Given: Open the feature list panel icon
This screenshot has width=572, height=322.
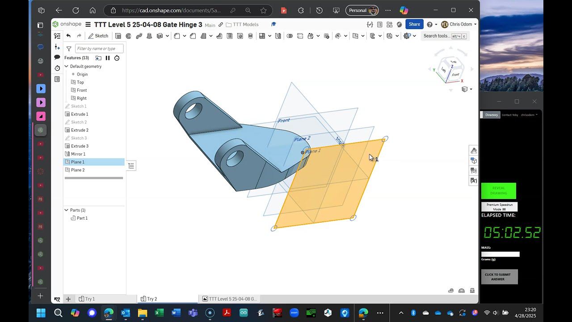Looking at the screenshot, I should pos(57,36).
